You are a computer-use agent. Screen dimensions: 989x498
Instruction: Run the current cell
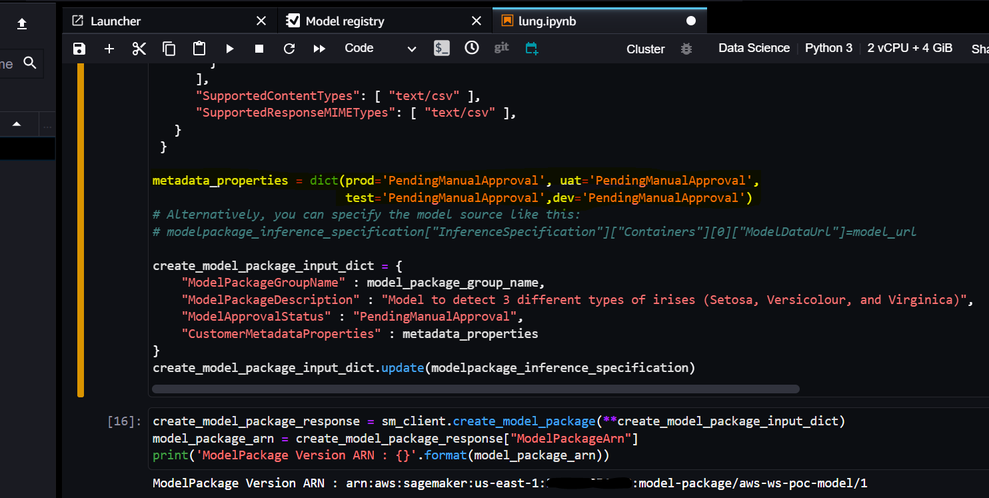point(229,48)
